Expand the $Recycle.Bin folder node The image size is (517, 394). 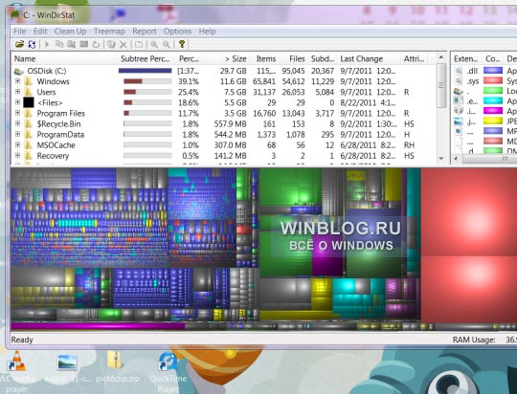pyautogui.click(x=18, y=123)
